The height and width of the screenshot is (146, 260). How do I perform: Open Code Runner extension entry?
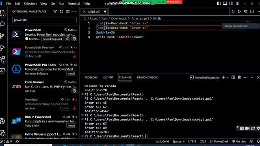pyautogui.click(x=44, y=86)
